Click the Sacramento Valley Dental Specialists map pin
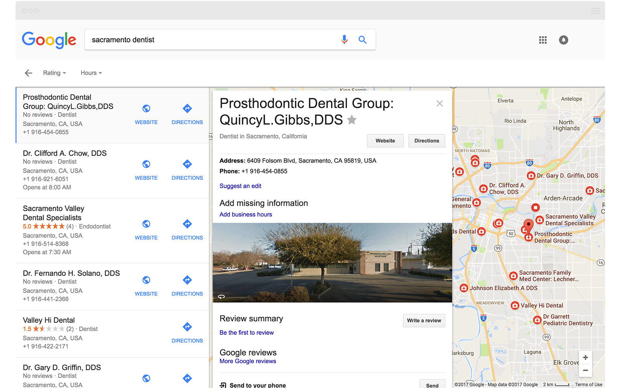This screenshot has height=388, width=621. (539, 220)
